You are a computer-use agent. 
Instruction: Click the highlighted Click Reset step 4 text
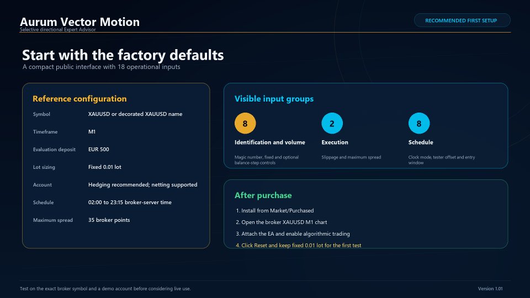299,245
